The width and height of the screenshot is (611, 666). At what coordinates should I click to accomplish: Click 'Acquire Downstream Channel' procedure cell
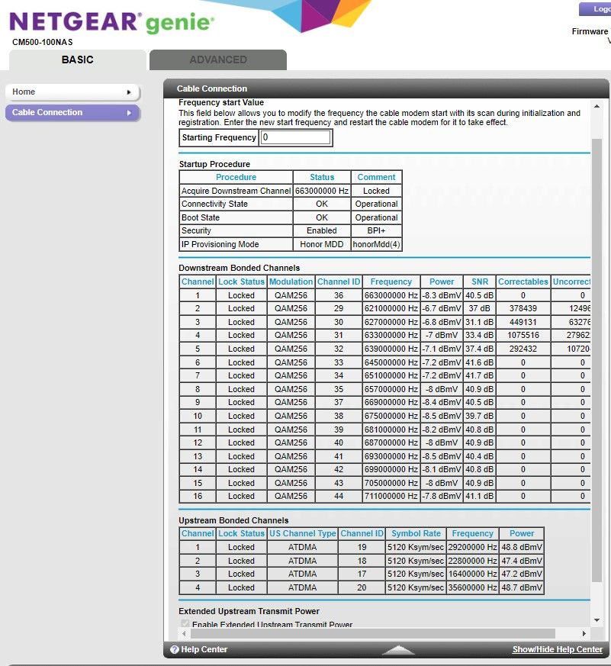pyautogui.click(x=236, y=191)
